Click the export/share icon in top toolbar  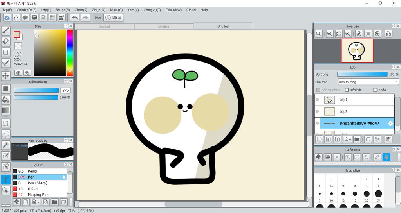pyautogui.click(x=16, y=18)
